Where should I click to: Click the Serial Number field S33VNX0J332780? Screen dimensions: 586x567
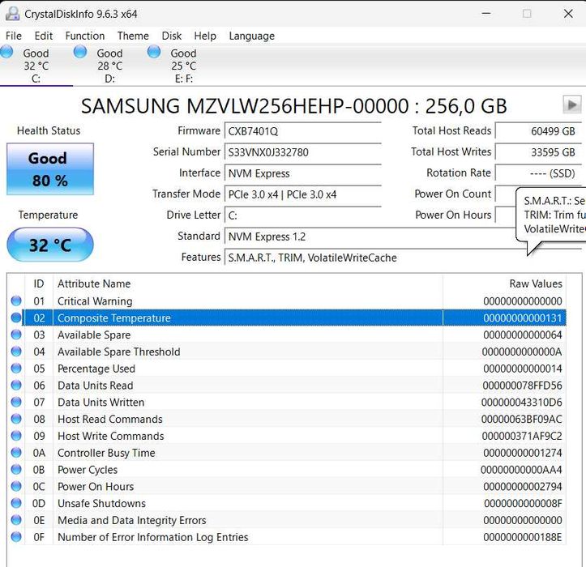coord(302,152)
